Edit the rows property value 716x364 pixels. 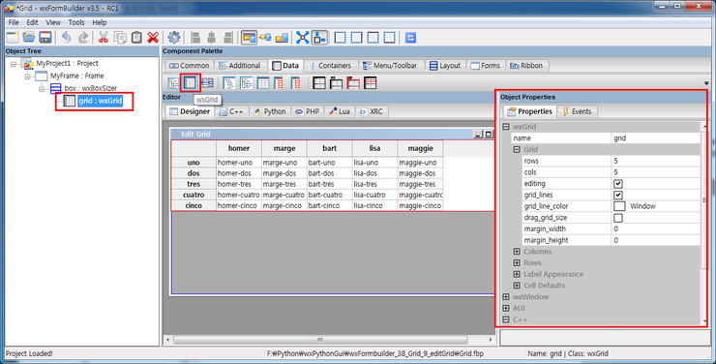[x=655, y=161]
